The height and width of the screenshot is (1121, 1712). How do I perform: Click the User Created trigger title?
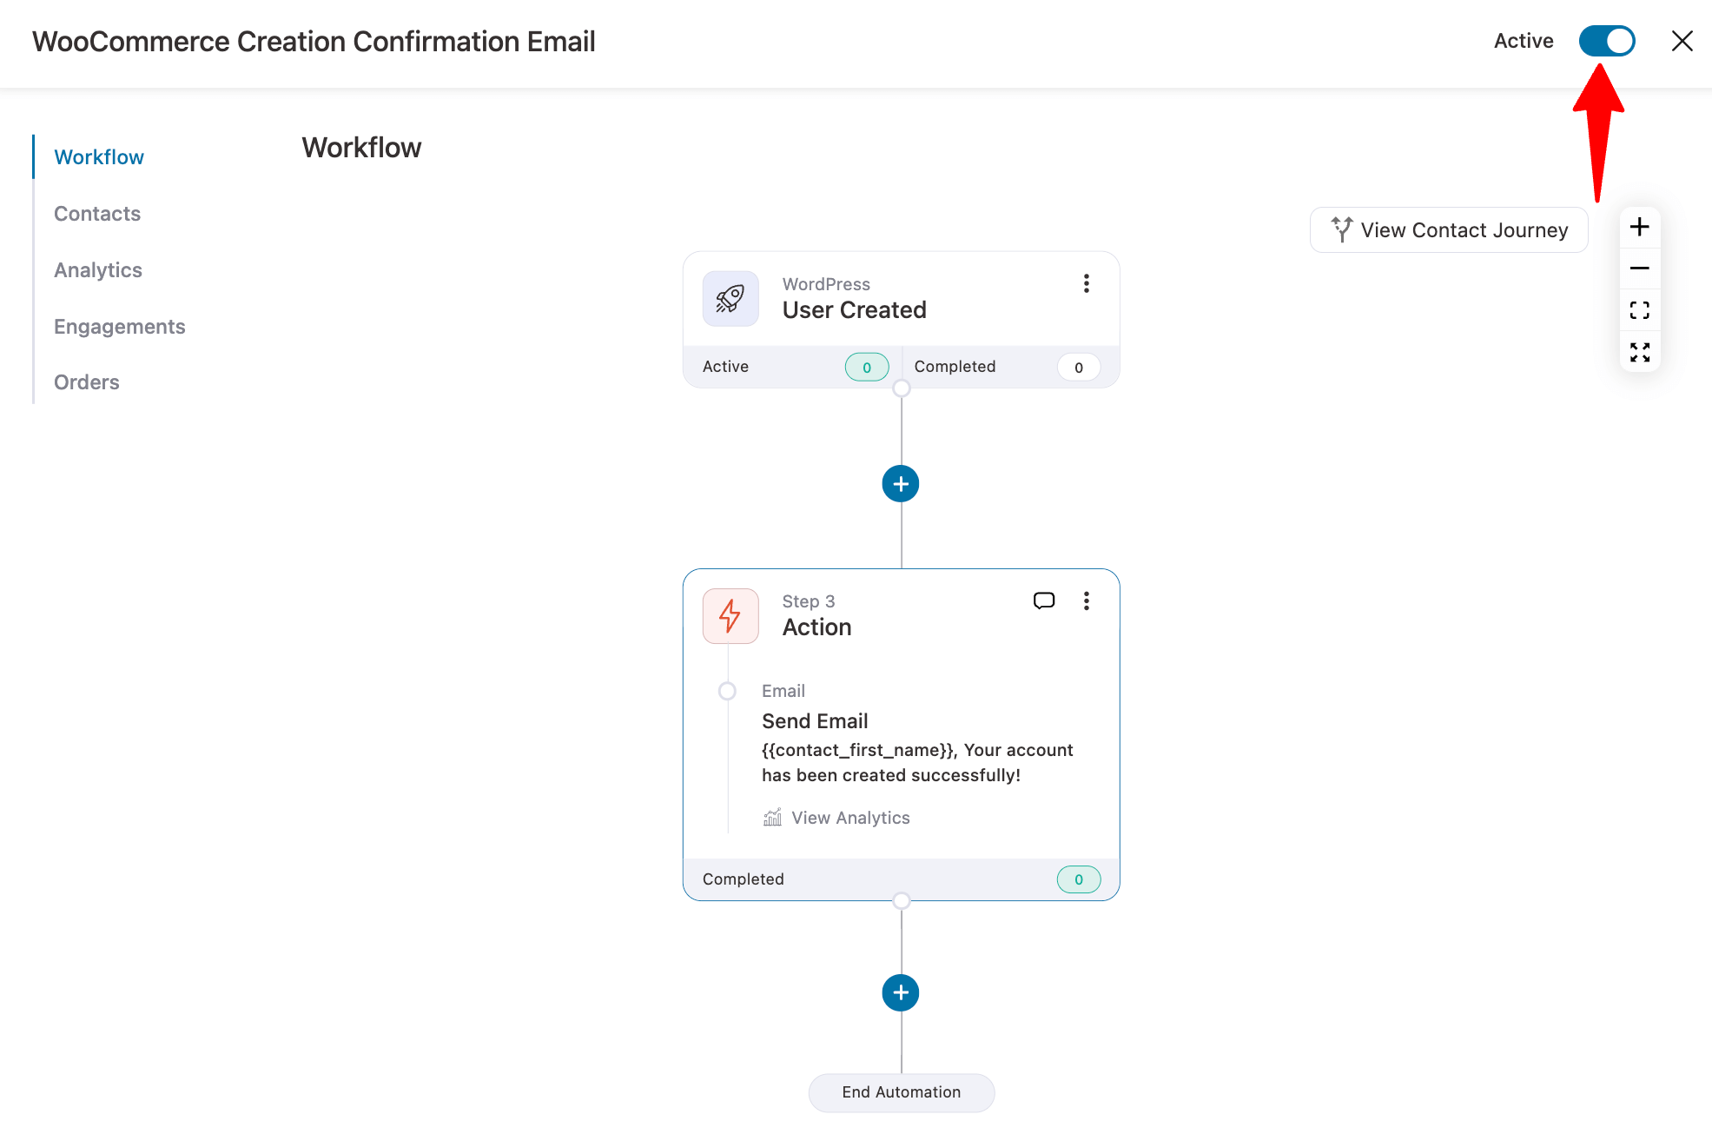coord(854,310)
